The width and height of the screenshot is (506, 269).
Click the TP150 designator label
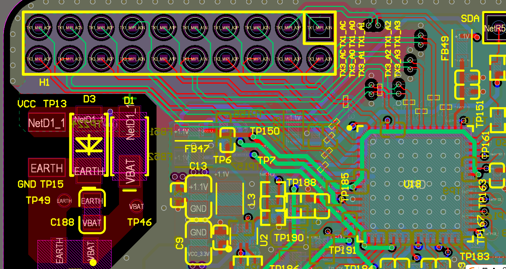click(x=265, y=131)
